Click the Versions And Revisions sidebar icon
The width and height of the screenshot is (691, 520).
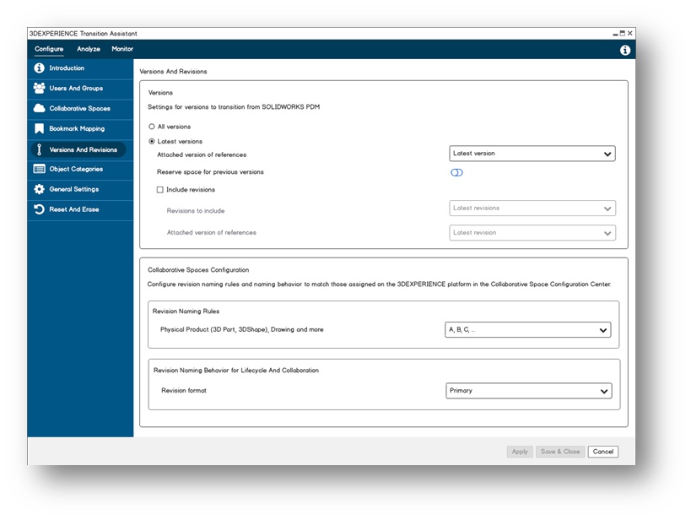(39, 149)
